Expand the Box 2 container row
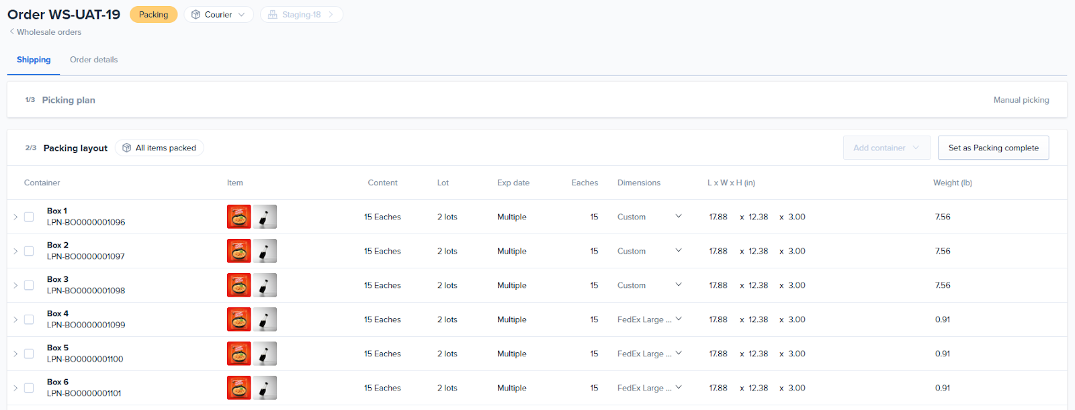1075x410 pixels. [x=15, y=251]
